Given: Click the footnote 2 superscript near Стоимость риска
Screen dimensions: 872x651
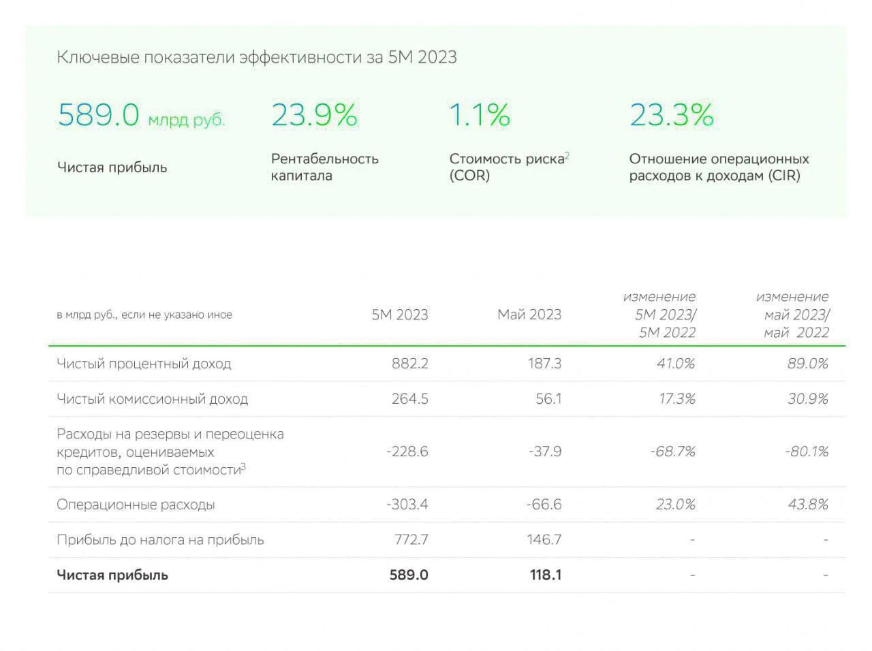Looking at the screenshot, I should click(x=567, y=155).
